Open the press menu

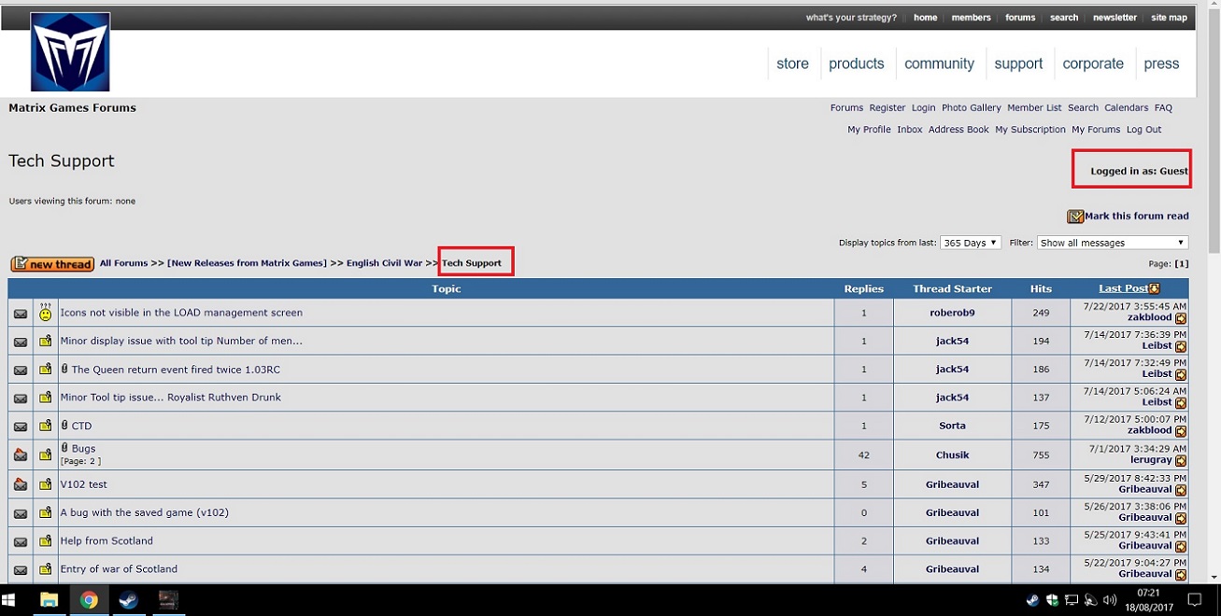coord(1161,63)
